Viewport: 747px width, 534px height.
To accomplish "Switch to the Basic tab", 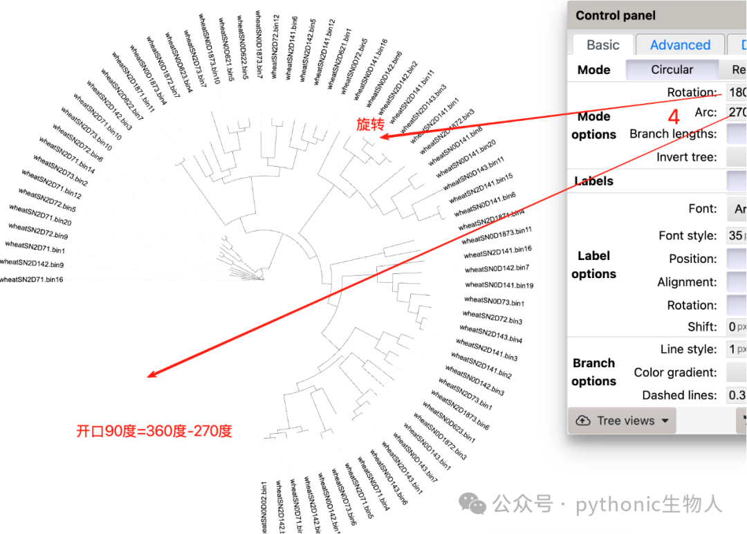I will [x=602, y=45].
